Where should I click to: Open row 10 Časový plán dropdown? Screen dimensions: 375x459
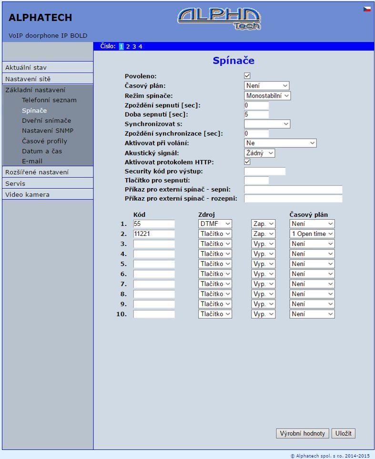(312, 314)
